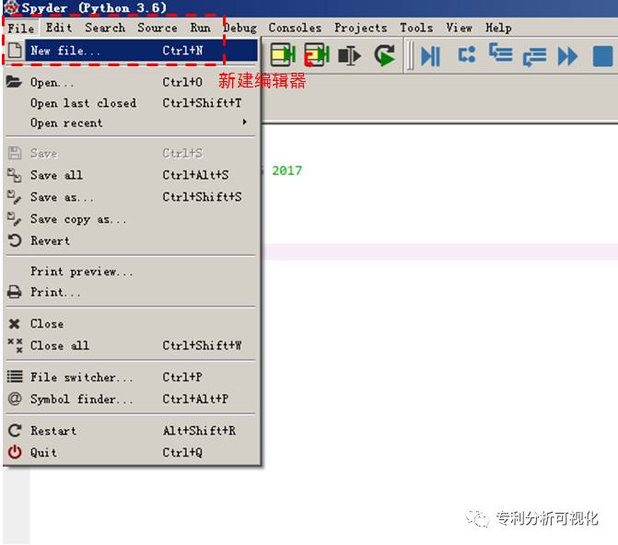The width and height of the screenshot is (618, 545).
Task: Click the Save all icon
Action: [15, 175]
